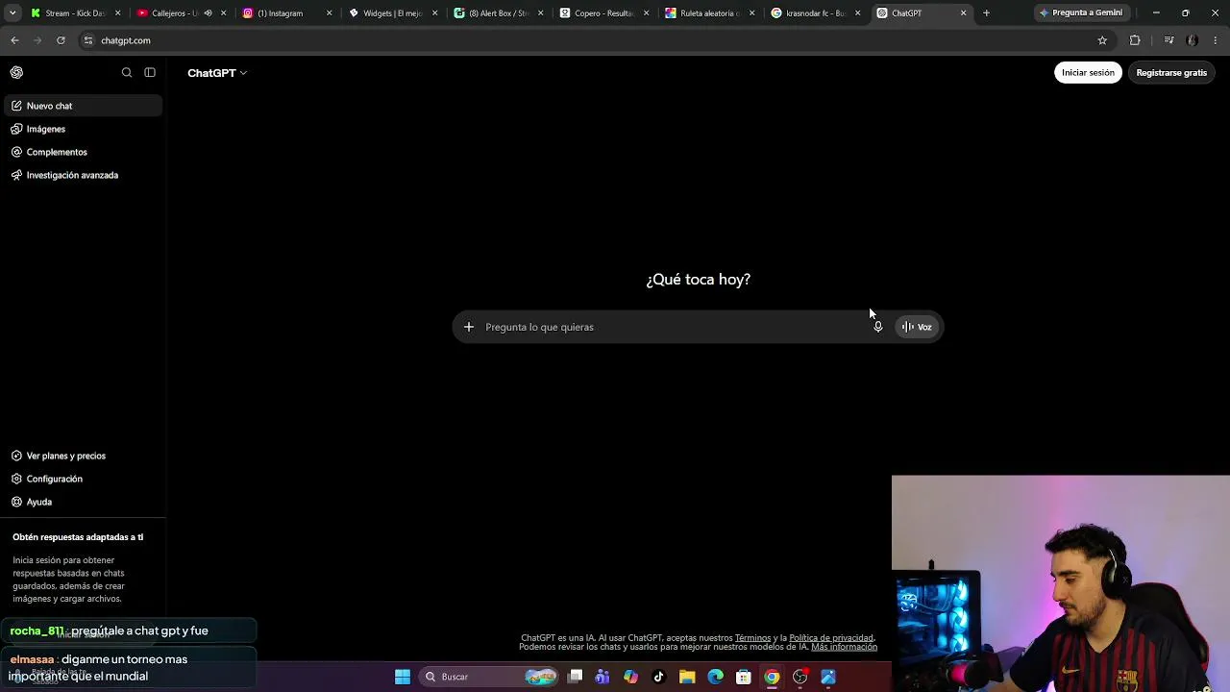
Task: Open Microsoft Edge from the taskbar
Action: (x=715, y=677)
